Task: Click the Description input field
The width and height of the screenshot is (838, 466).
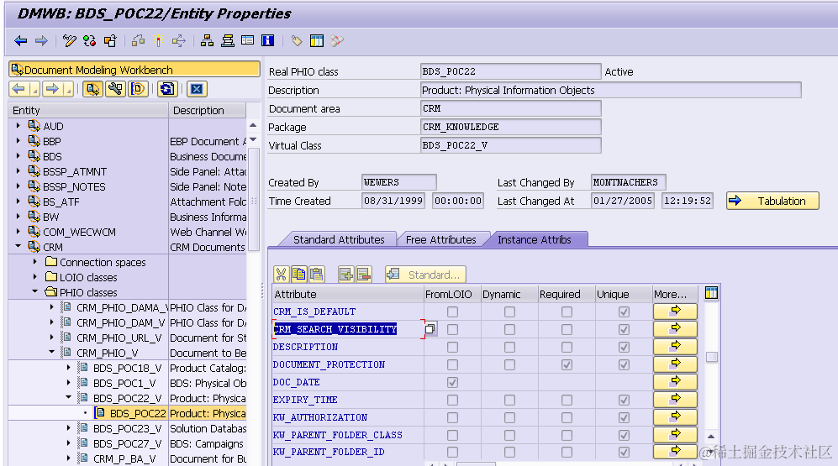Action: click(611, 90)
